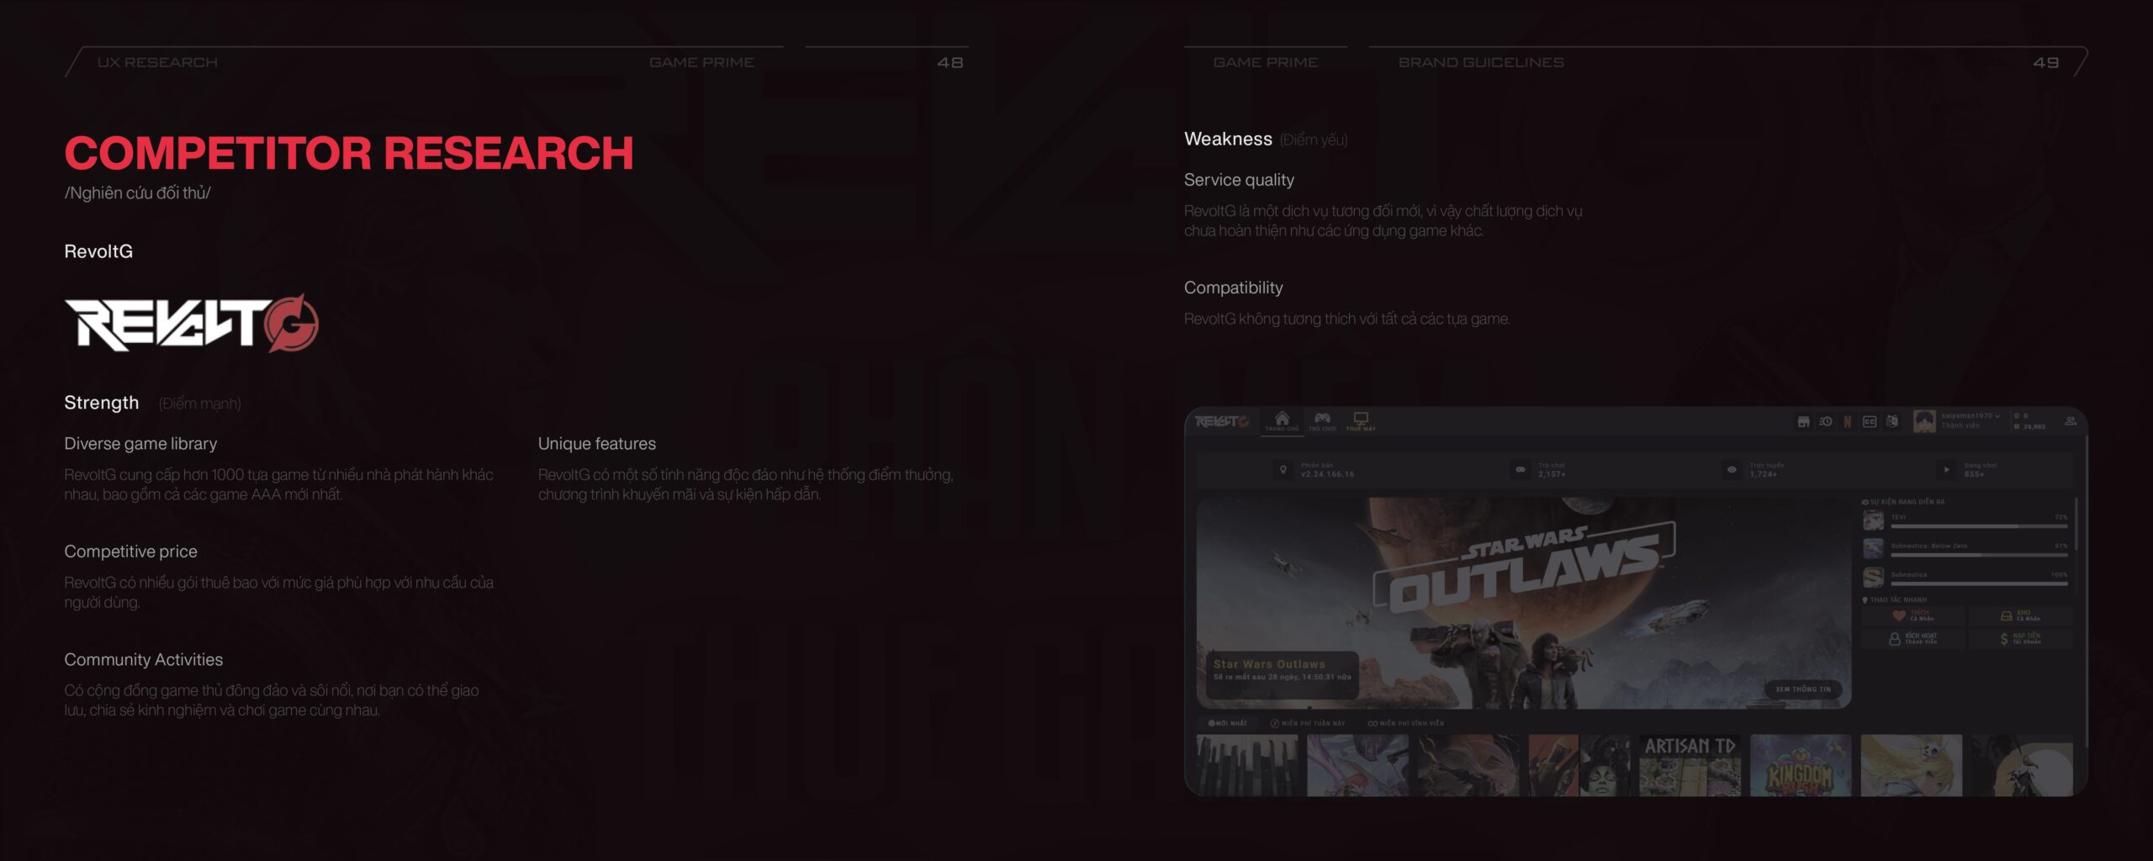Open the Netflix N icon

point(1848,421)
